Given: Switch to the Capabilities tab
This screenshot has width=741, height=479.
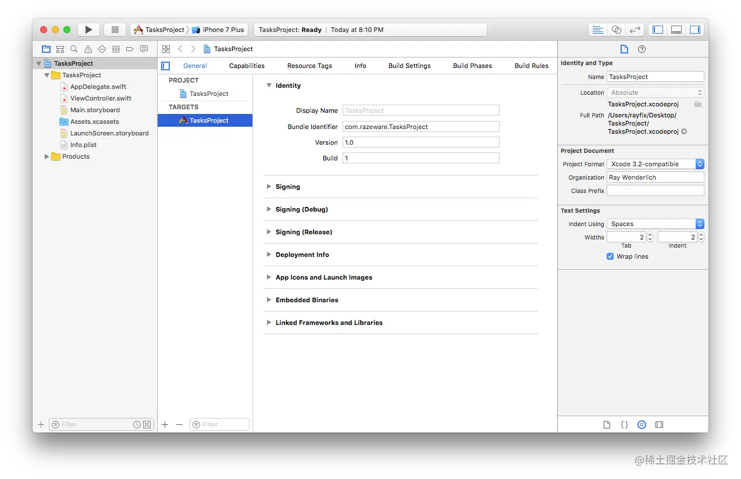Looking at the screenshot, I should (247, 66).
